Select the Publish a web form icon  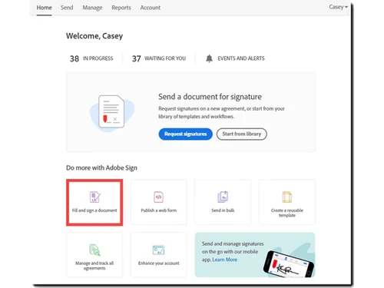tap(158, 197)
